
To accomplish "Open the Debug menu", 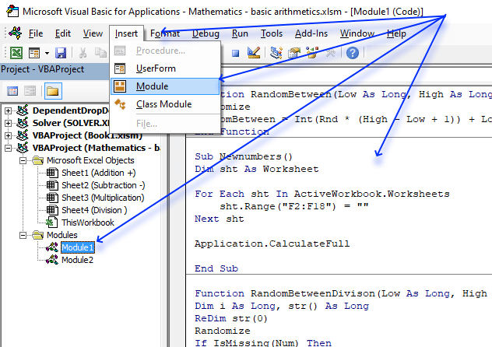I will (206, 33).
